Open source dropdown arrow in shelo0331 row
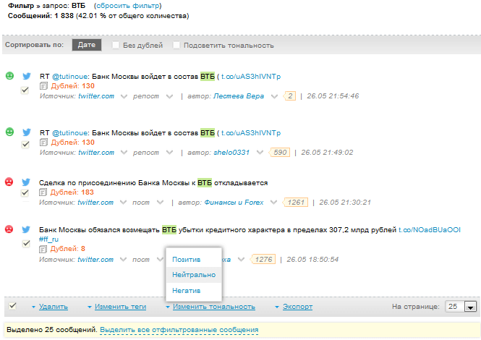This screenshot has height=340, width=481. (x=124, y=153)
